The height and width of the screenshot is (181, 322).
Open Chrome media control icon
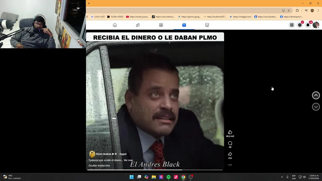point(306,11)
